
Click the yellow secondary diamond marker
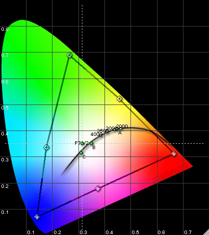click(x=120, y=99)
